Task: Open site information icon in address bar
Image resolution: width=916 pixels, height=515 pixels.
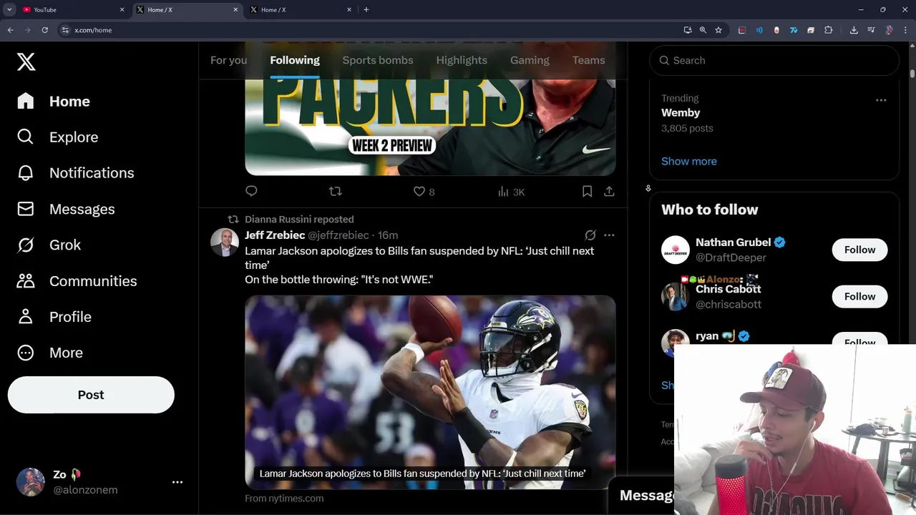Action: pos(64,30)
